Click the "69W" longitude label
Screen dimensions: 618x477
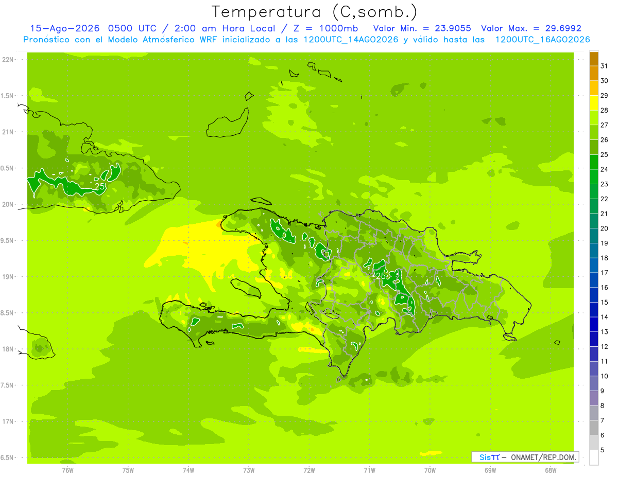pos(490,470)
